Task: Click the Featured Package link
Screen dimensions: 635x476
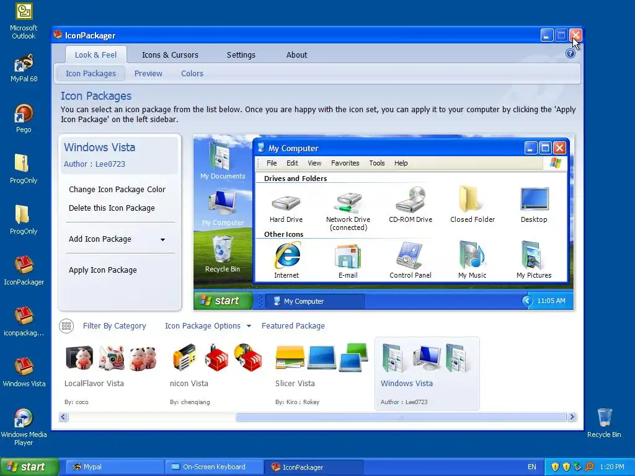Action: [x=293, y=326]
